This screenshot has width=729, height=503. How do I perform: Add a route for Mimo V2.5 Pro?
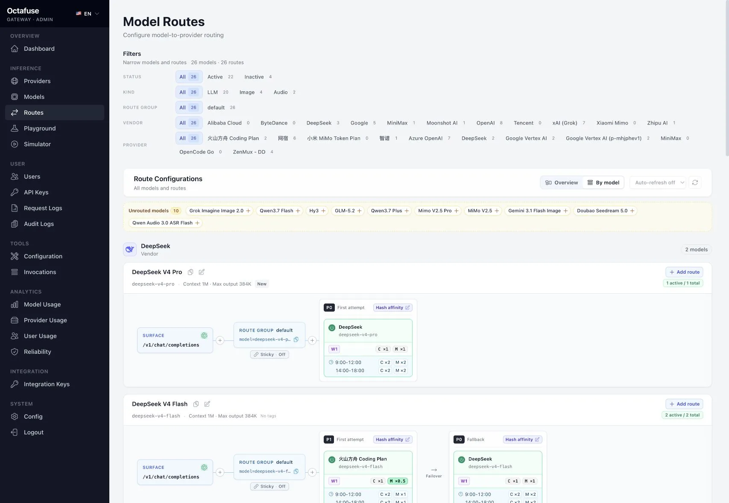pos(457,211)
